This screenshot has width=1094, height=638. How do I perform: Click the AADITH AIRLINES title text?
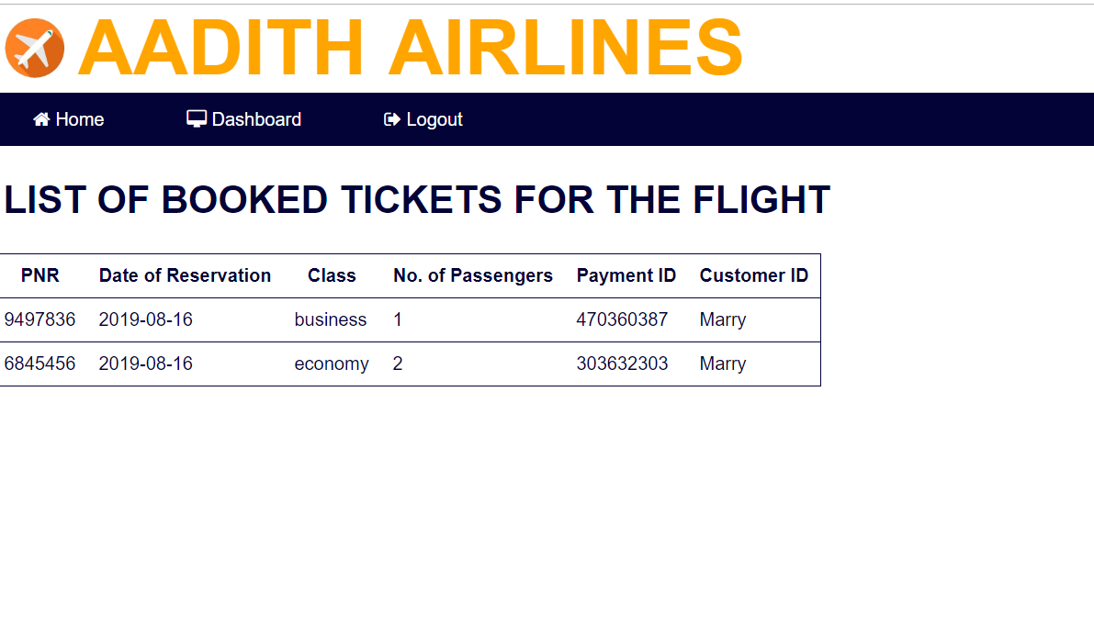411,48
